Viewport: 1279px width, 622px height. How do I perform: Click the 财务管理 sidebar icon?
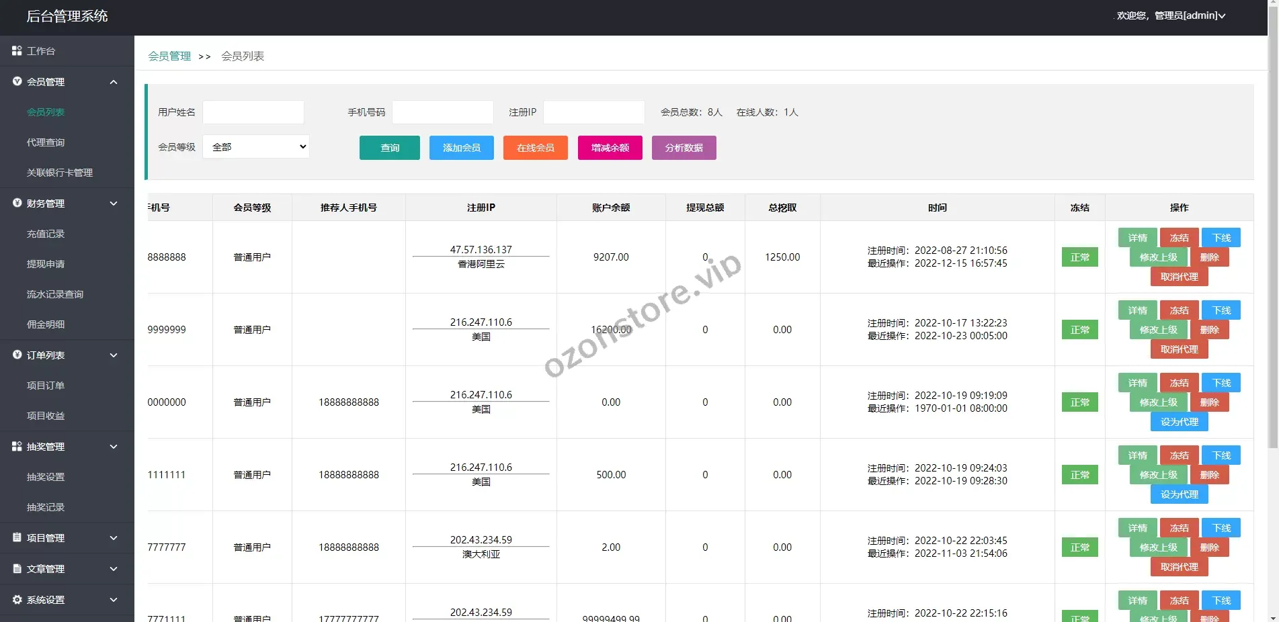[17, 204]
